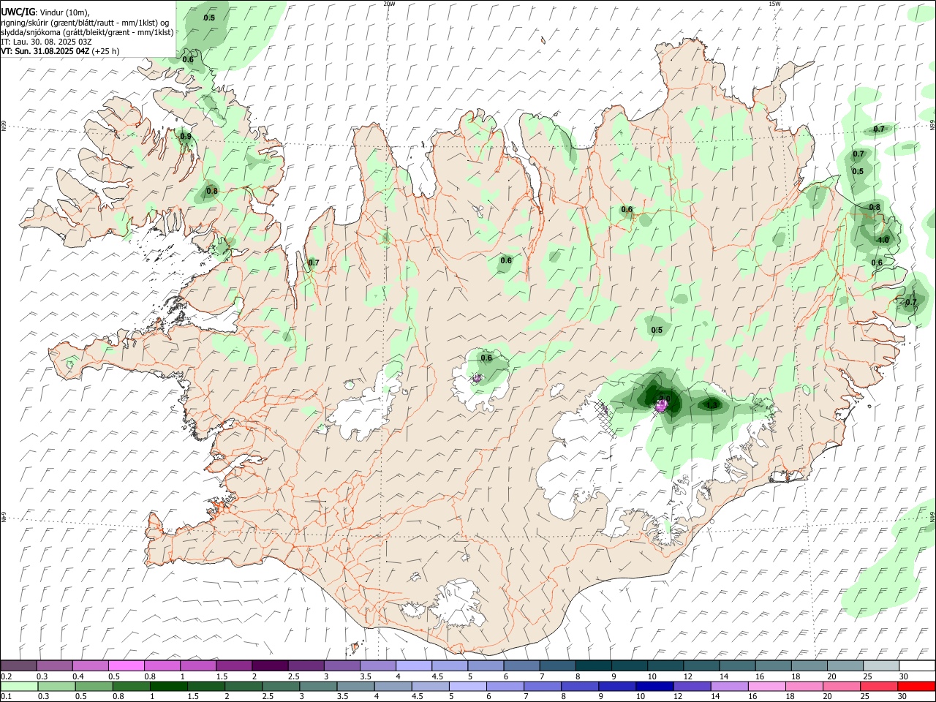Pick the rain legend swatch between 3 and 3.5
The image size is (936, 702).
pos(318,686)
